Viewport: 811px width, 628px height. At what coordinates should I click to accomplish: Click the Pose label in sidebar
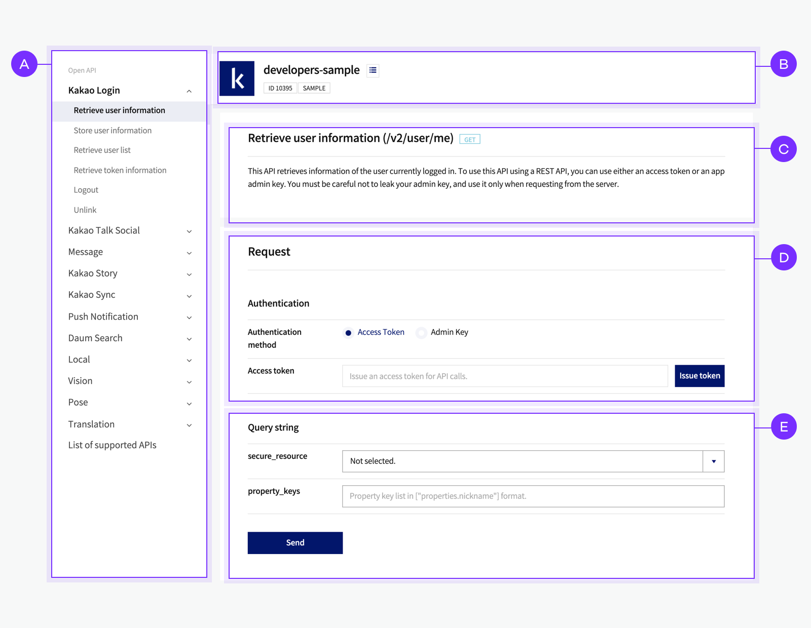[x=78, y=403]
